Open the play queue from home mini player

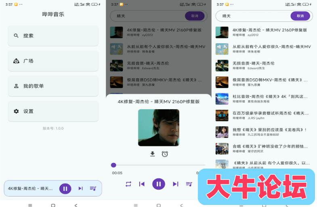(93, 188)
